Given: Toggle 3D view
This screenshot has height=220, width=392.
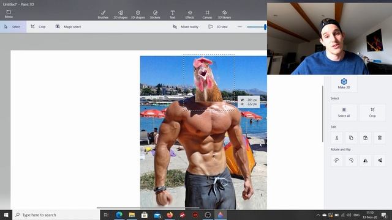Looking at the screenshot, I should [218, 27].
